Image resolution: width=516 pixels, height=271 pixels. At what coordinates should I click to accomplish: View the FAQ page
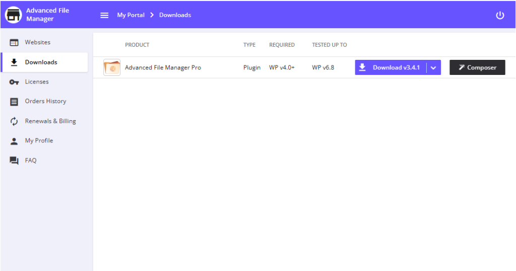click(x=44, y=160)
